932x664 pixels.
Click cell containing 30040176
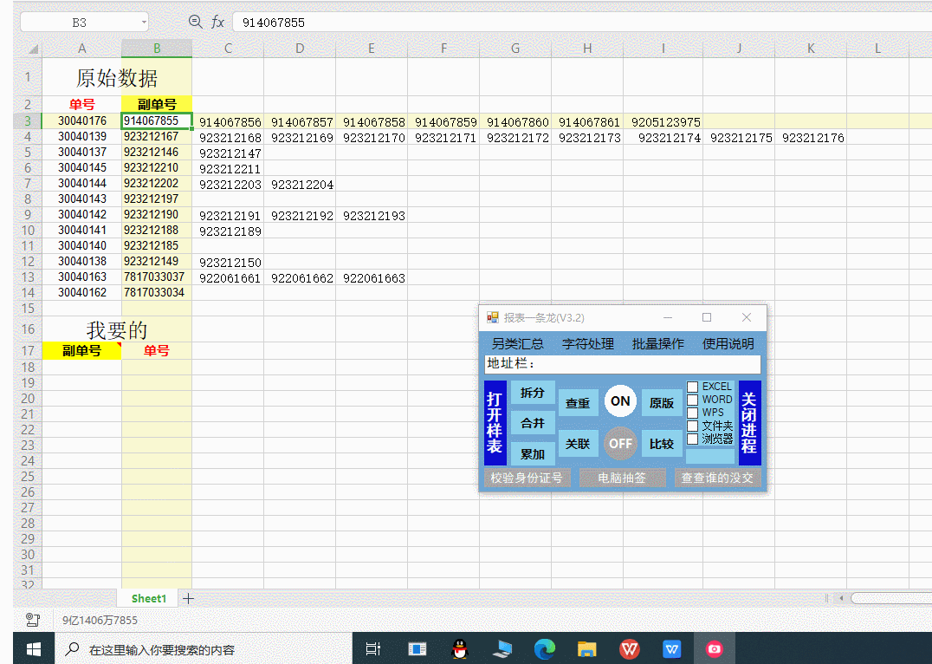point(82,121)
